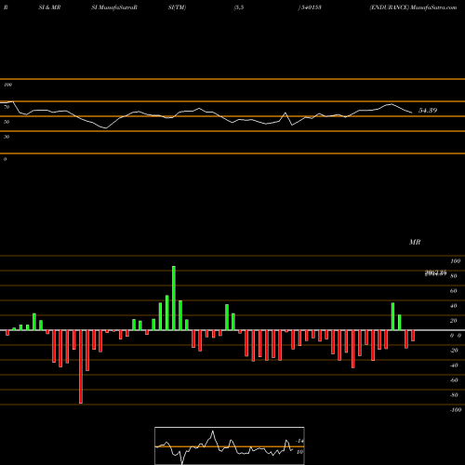This screenshot has height=465, width=465.
Task: Click the -40 label on MR axis
Action: (x=454, y=365)
